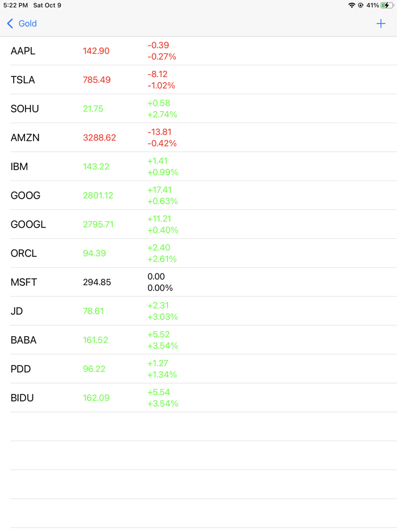Select the MSFT row with zero change
Image resolution: width=397 pixels, height=529 pixels.
point(198,282)
